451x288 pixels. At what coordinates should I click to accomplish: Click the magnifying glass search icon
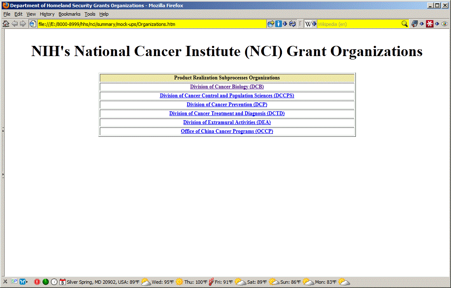[x=404, y=24]
